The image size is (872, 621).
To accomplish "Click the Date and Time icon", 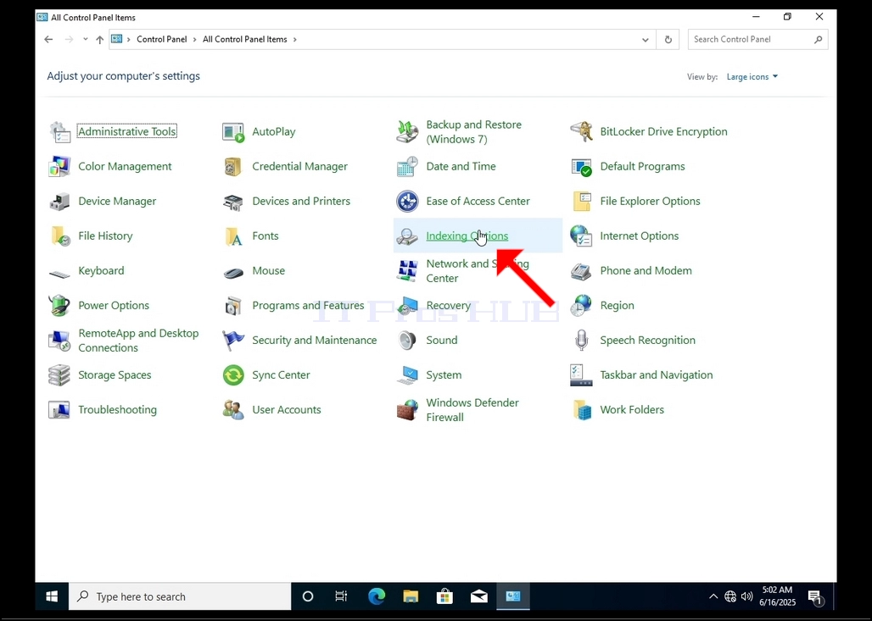I will point(407,167).
